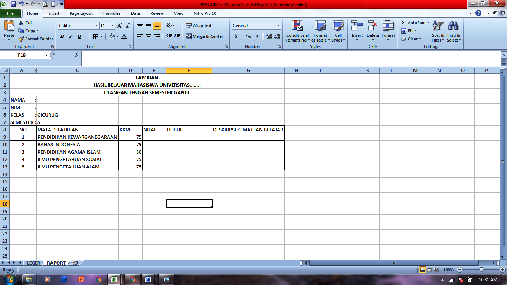
Task: Toggle italic formatting
Action: coord(70,37)
